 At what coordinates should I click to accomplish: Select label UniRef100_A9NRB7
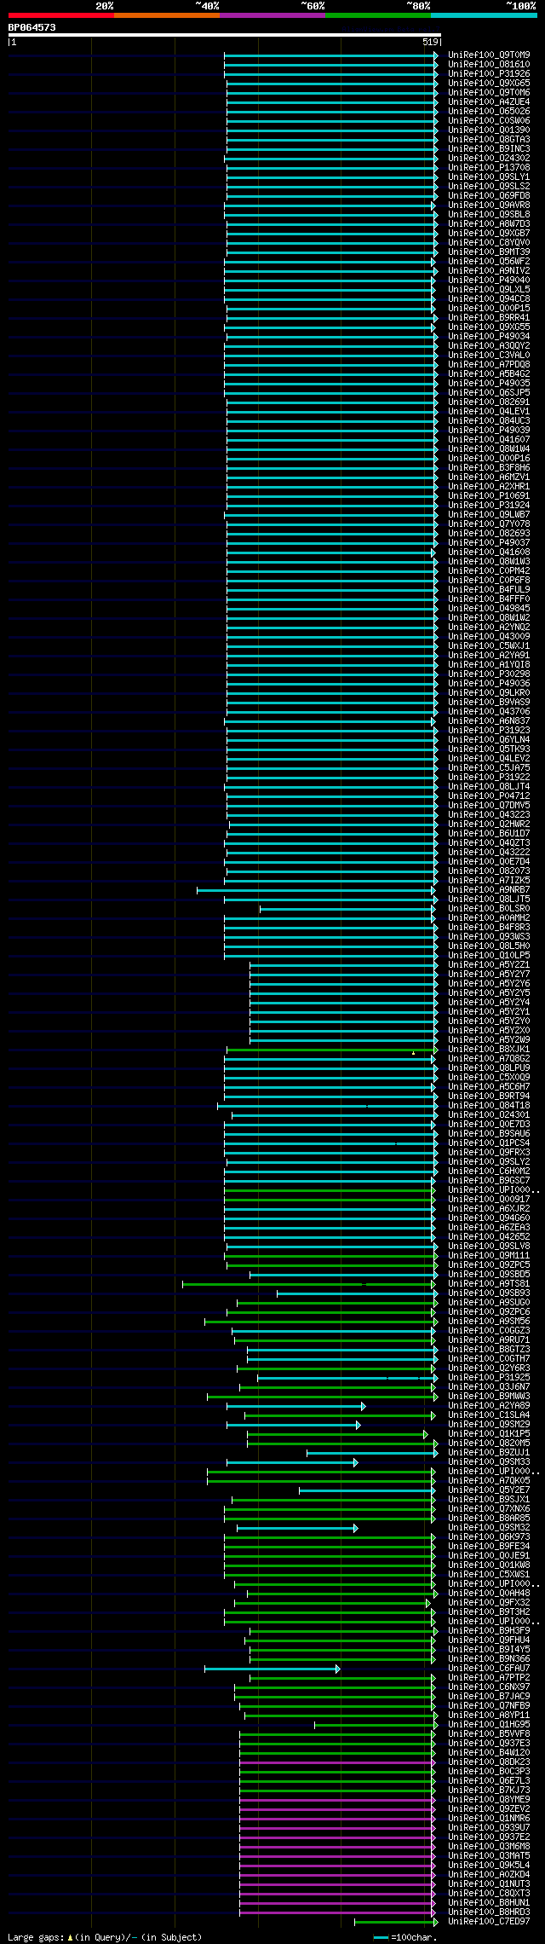tap(489, 889)
